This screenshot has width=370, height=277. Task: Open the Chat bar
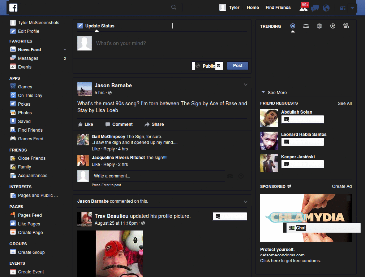[322, 228]
